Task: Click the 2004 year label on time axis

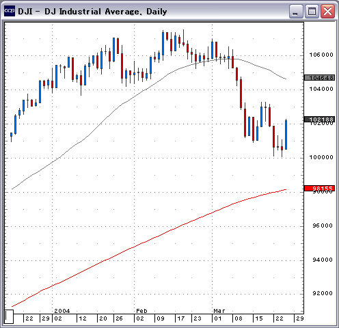Action: 62,311
